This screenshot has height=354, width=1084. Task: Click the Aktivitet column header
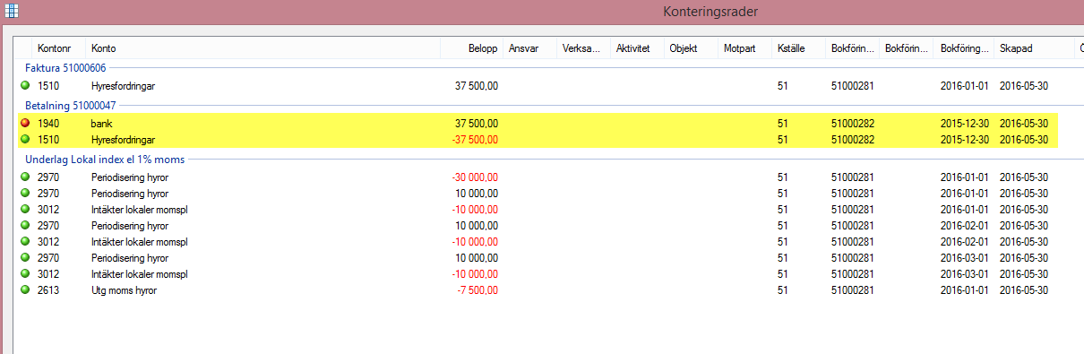[638, 48]
